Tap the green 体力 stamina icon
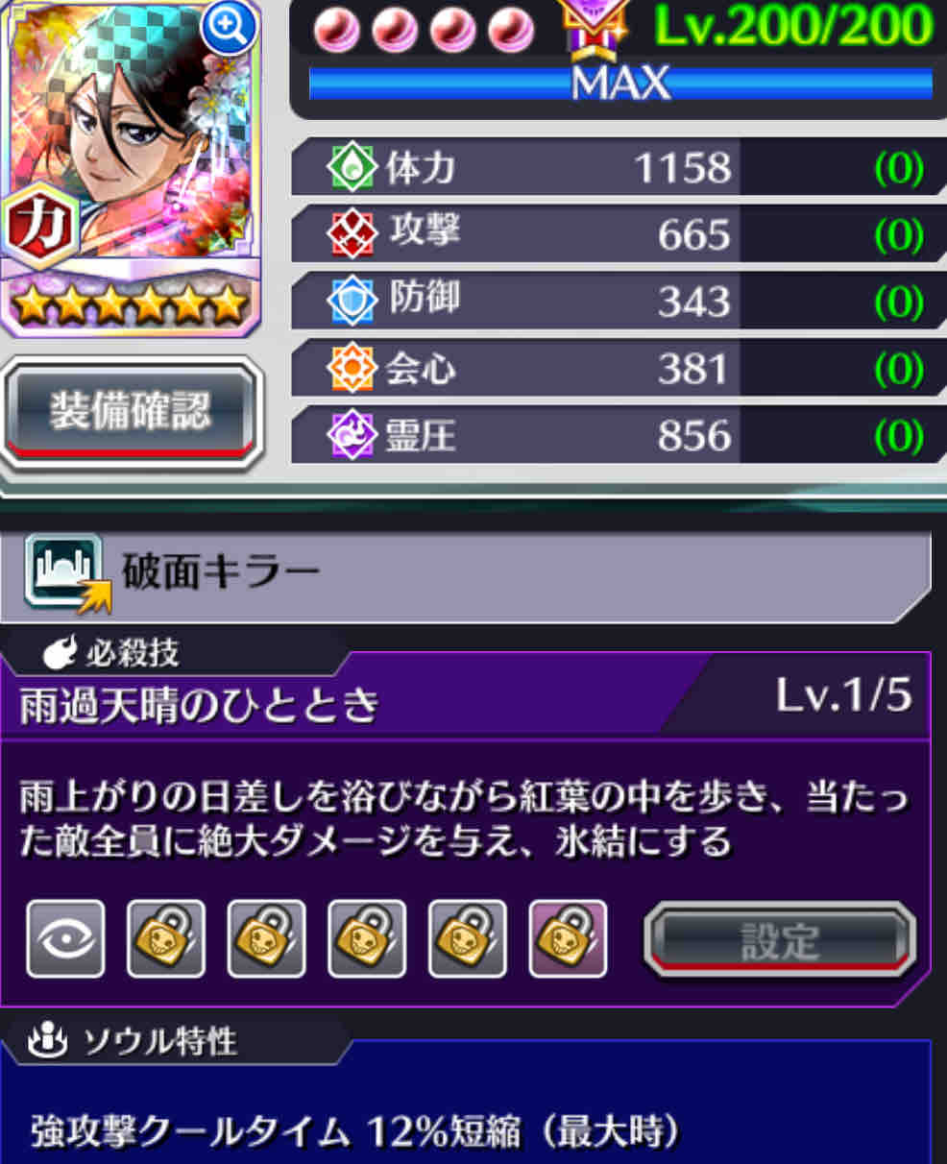947x1164 pixels. [351, 166]
